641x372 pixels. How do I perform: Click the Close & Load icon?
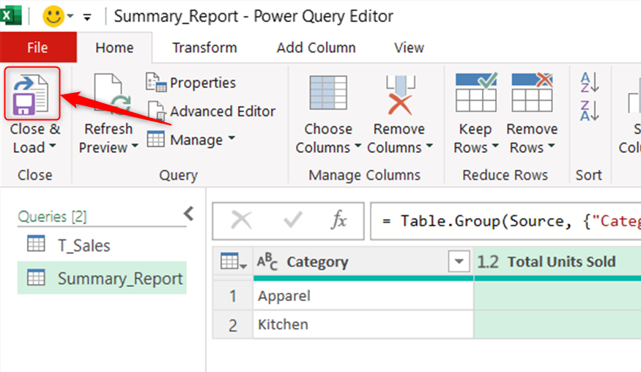32,94
